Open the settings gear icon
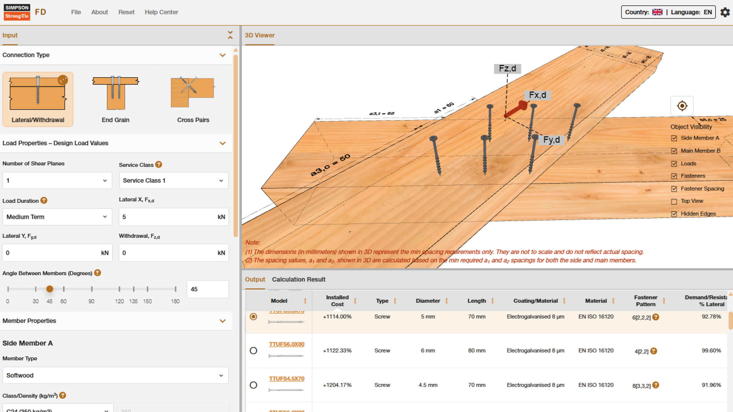The height and width of the screenshot is (412, 733). tap(725, 12)
